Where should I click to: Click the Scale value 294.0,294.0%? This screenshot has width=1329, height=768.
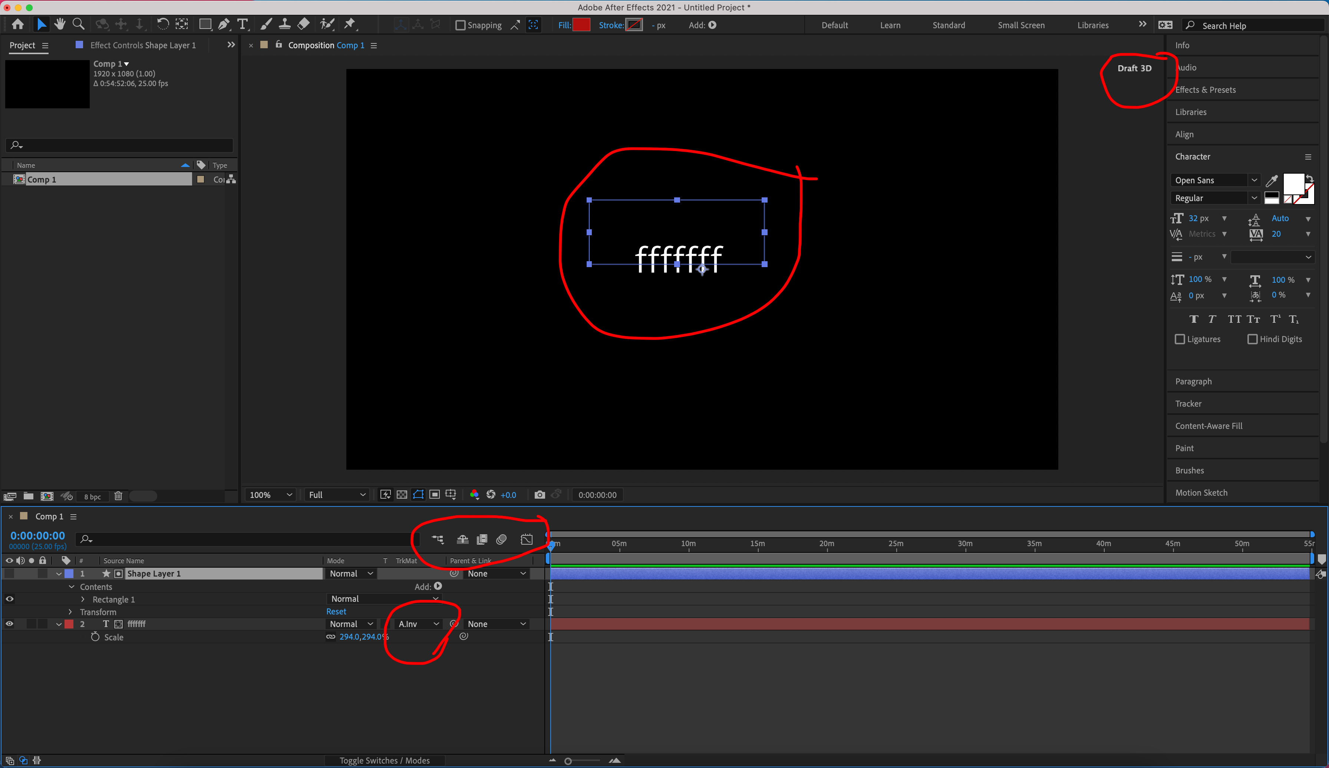[362, 637]
